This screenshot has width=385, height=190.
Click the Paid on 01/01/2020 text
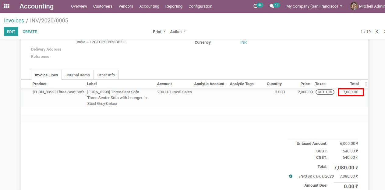pos(316,176)
